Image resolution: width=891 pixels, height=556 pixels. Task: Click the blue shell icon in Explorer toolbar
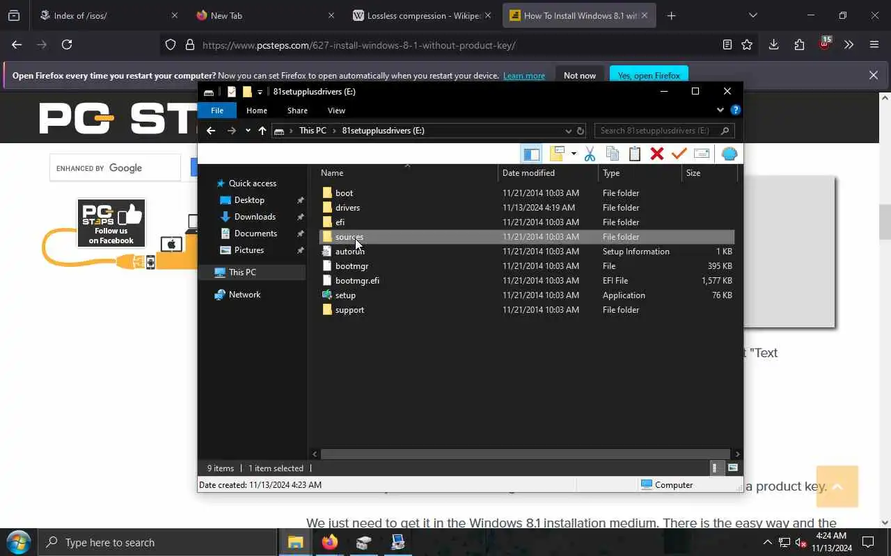(x=729, y=154)
